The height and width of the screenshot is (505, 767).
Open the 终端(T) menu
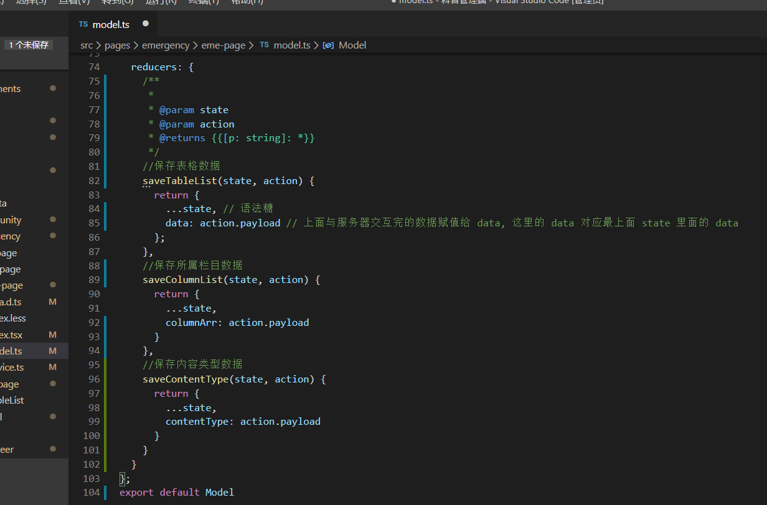click(203, 2)
